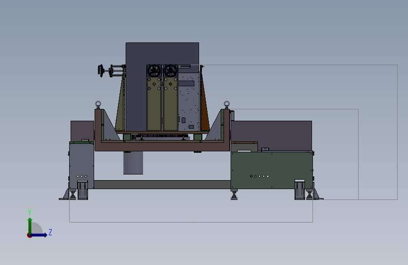Select the handwheel on the machine's left side
The height and width of the screenshot is (265, 408).
pos(101,71)
